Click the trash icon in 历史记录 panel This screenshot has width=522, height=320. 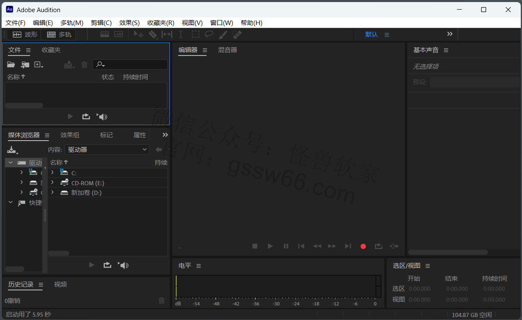coord(162,300)
